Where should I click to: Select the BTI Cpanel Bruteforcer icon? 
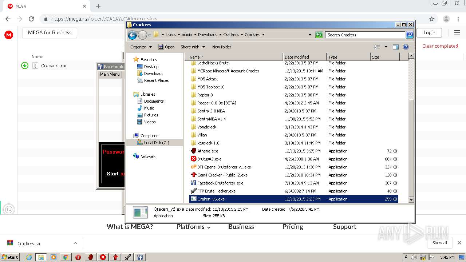[x=194, y=167]
